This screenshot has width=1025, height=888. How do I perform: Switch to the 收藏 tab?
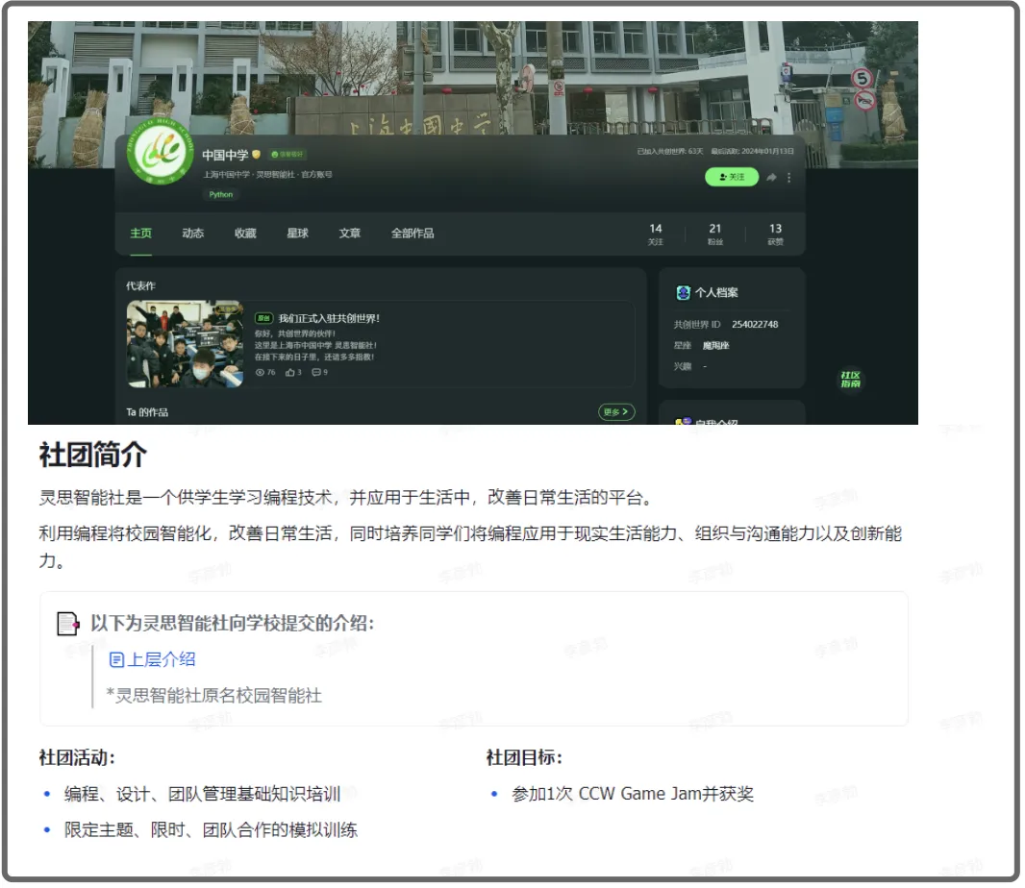pyautogui.click(x=245, y=234)
